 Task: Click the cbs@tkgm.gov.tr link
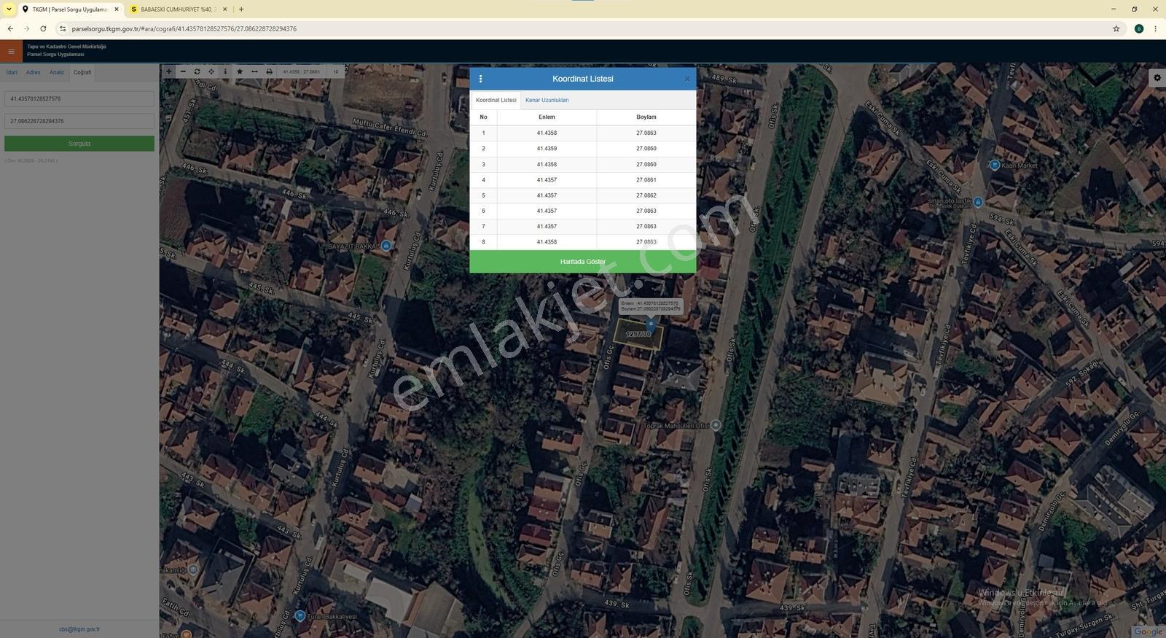pyautogui.click(x=79, y=629)
